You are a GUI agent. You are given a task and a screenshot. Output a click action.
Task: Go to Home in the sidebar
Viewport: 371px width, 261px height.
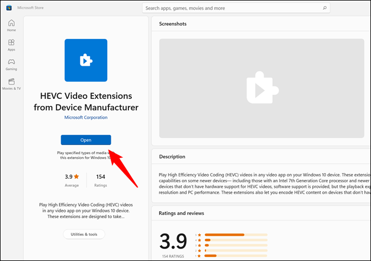[x=11, y=26]
